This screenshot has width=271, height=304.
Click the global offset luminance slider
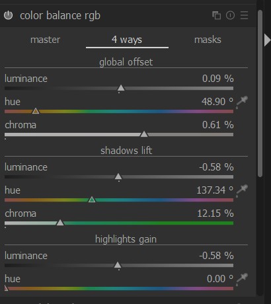click(119, 89)
